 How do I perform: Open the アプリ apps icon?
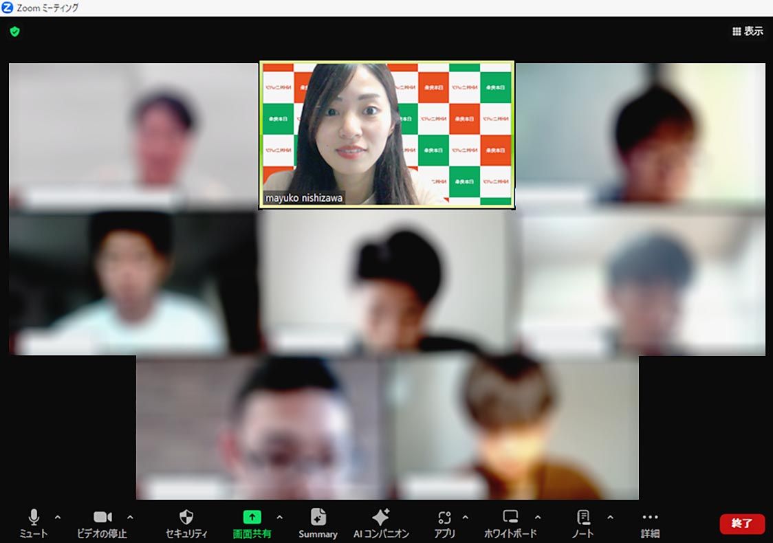[x=444, y=518]
